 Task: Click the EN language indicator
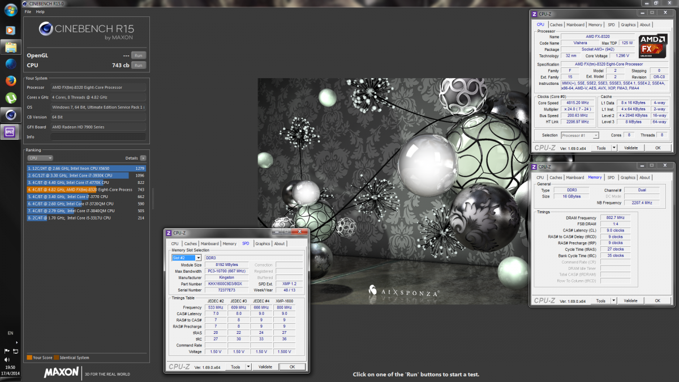point(10,332)
